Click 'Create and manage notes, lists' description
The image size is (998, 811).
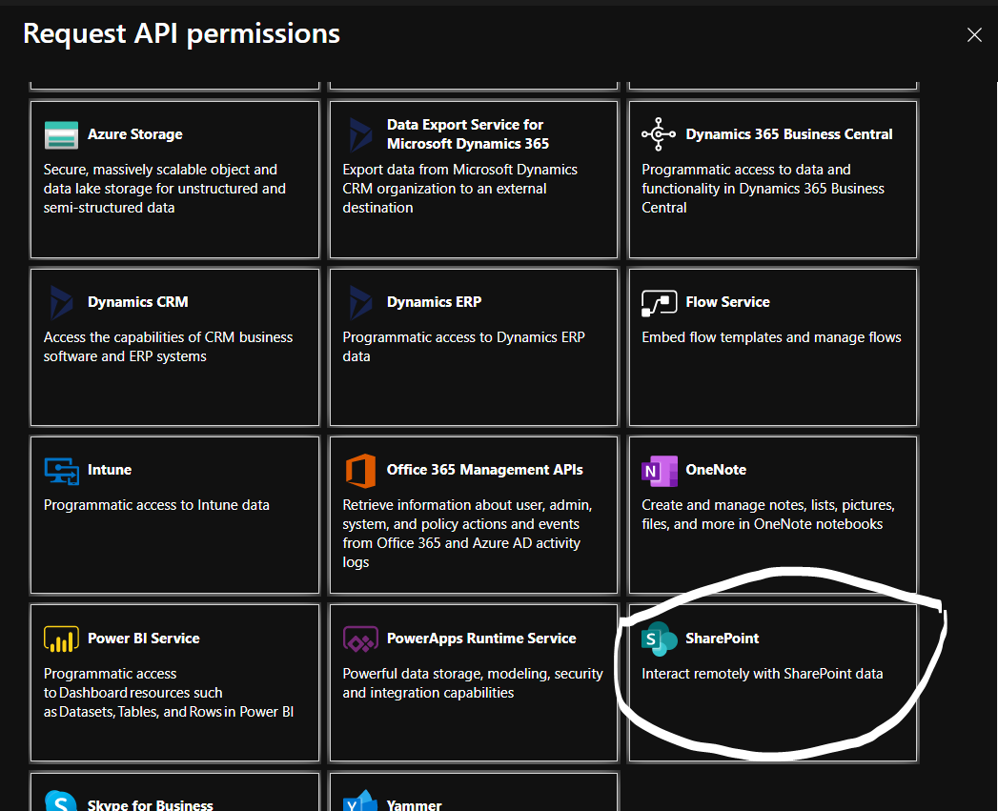pos(767,515)
